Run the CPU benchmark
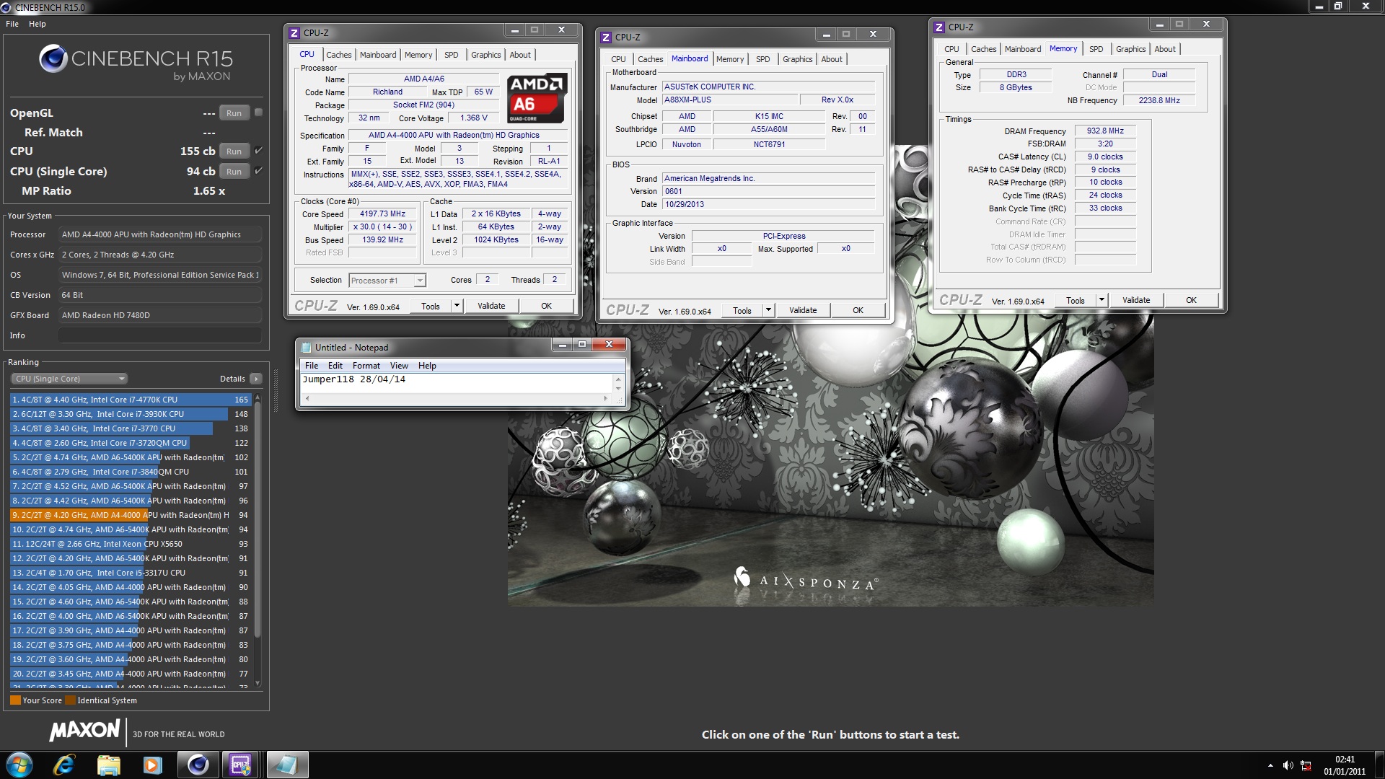 point(234,151)
